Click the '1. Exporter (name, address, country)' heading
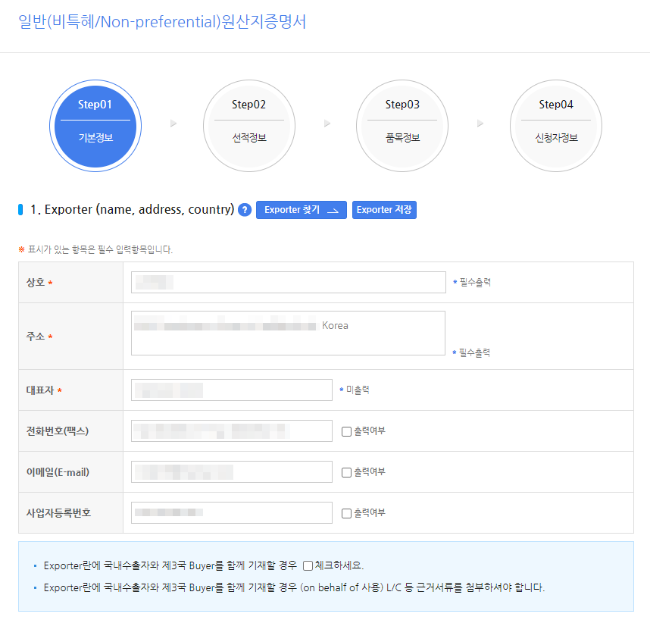The height and width of the screenshot is (620, 650). coord(133,209)
